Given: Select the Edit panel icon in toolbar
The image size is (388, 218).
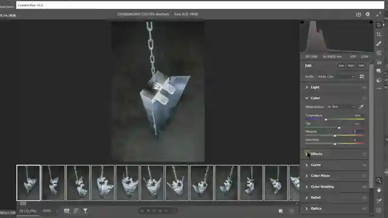Looking at the screenshot, I should coord(378,25).
